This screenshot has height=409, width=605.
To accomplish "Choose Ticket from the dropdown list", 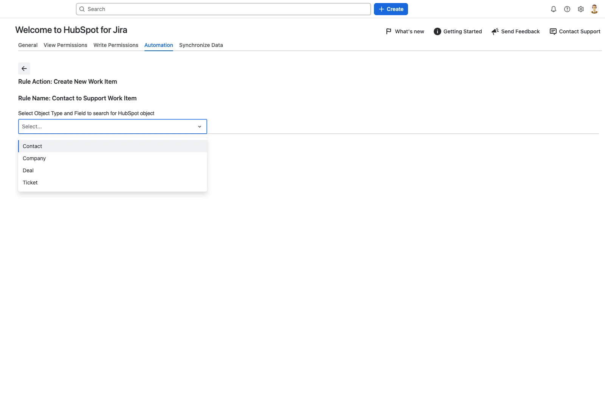I will (x=113, y=183).
